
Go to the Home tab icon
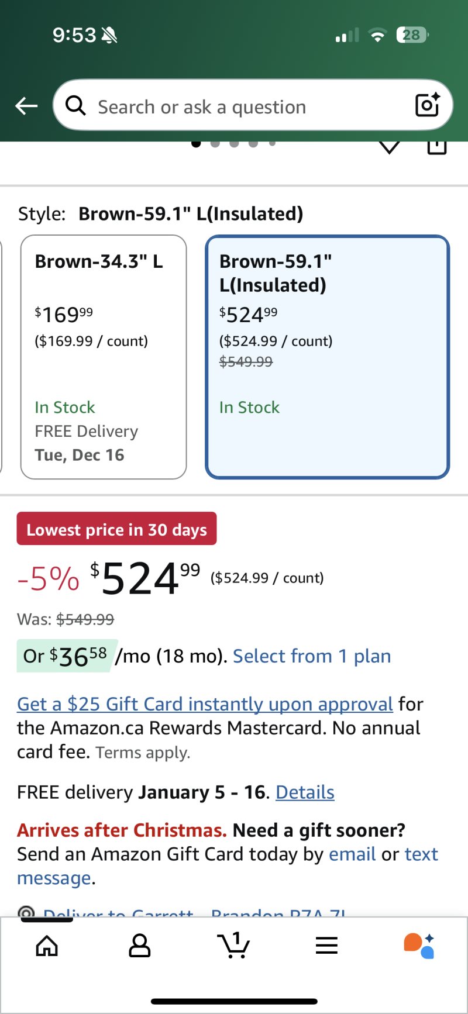tap(47, 946)
